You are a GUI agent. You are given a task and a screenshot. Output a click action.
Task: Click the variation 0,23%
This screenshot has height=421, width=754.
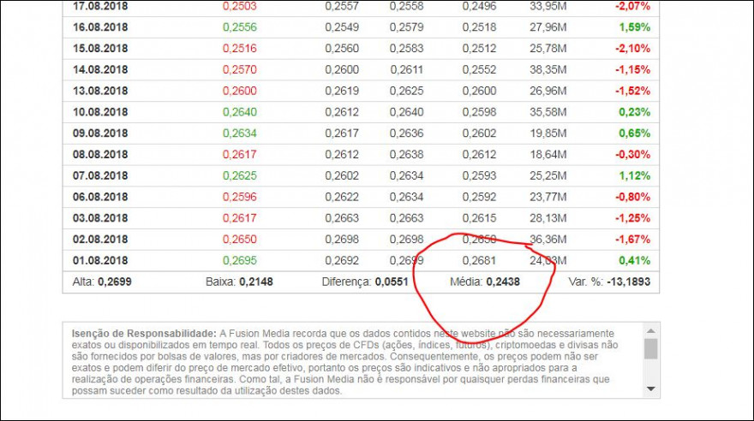click(x=635, y=112)
